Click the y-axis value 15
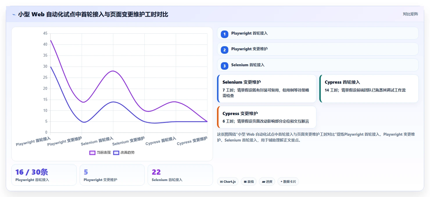Viewport: 430px width, 197px height. click(45, 99)
